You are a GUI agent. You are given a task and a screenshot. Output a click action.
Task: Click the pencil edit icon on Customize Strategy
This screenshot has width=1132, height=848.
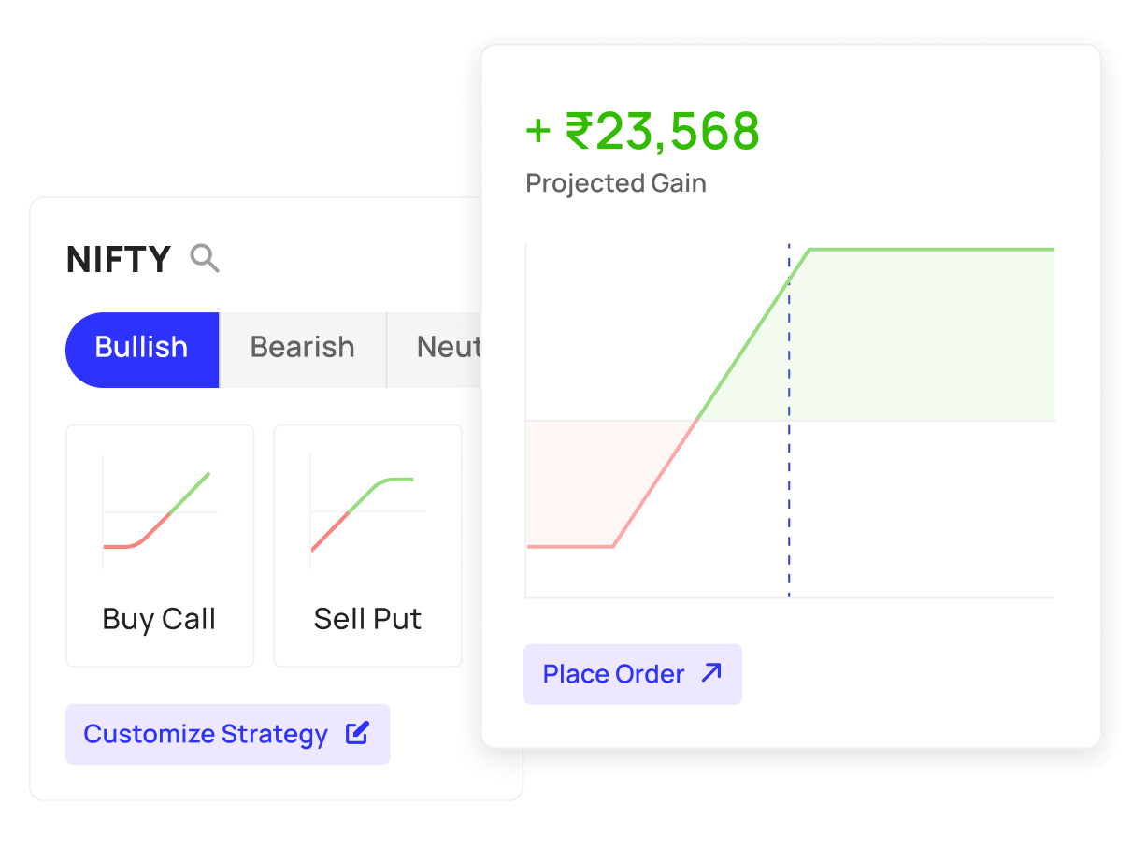(357, 734)
